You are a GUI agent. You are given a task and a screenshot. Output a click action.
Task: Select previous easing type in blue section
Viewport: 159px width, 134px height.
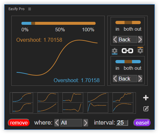point(115,79)
